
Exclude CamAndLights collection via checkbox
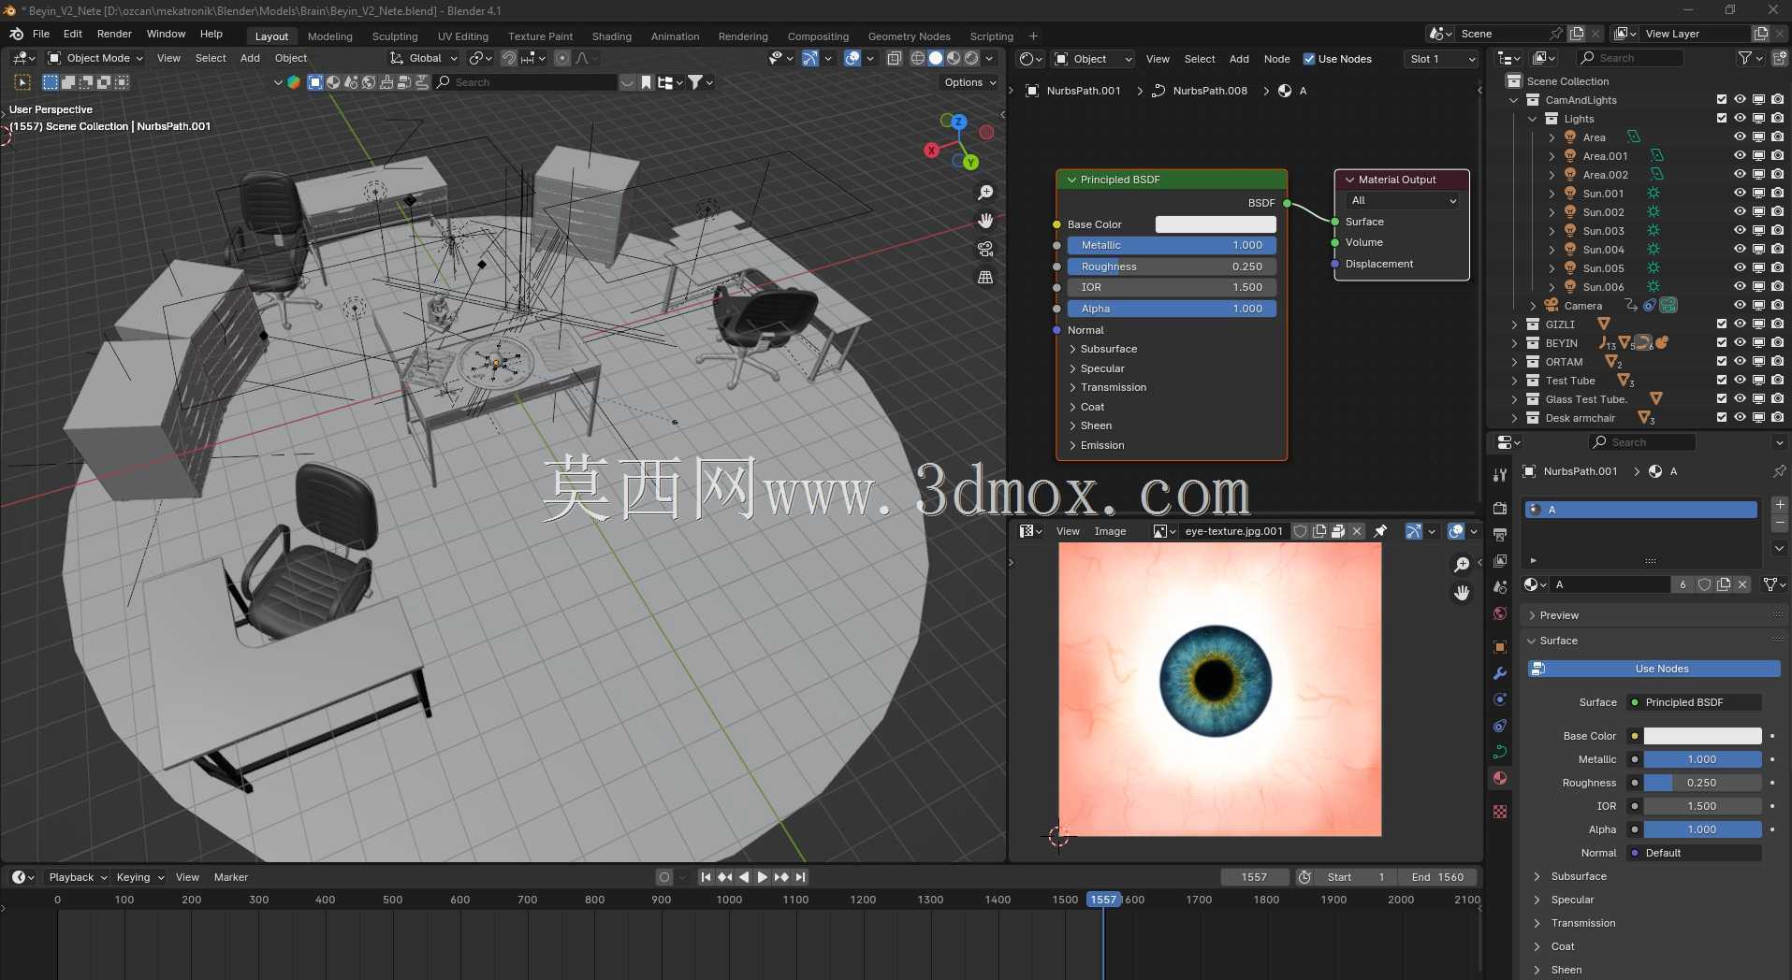click(x=1721, y=100)
